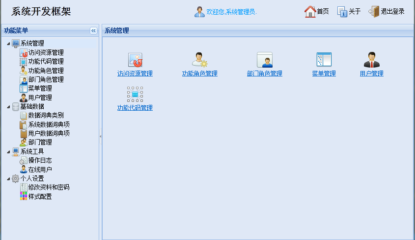Image resolution: width=415 pixels, height=240 pixels.
Task: Click the 数据词典类别 document icon in tree
Action: 23,116
